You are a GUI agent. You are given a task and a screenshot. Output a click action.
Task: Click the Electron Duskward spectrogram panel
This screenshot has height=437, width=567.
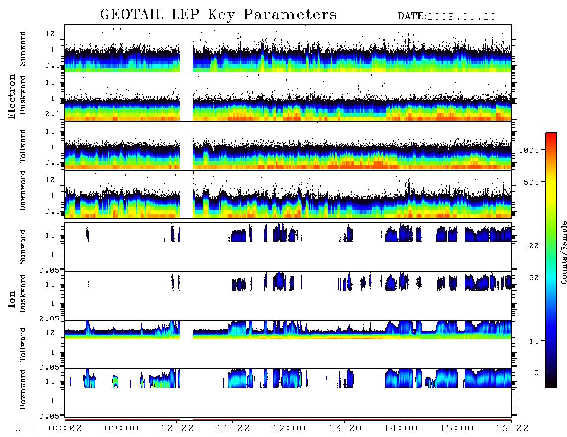click(x=288, y=97)
